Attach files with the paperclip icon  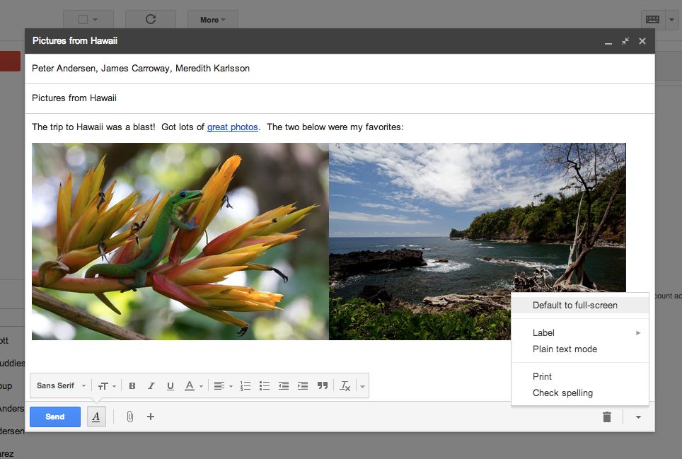[x=129, y=417]
